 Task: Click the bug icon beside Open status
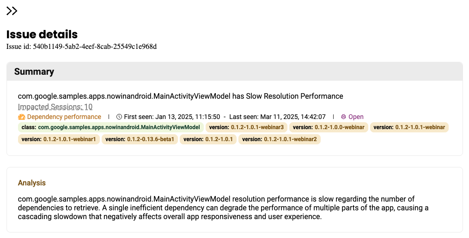[343, 117]
